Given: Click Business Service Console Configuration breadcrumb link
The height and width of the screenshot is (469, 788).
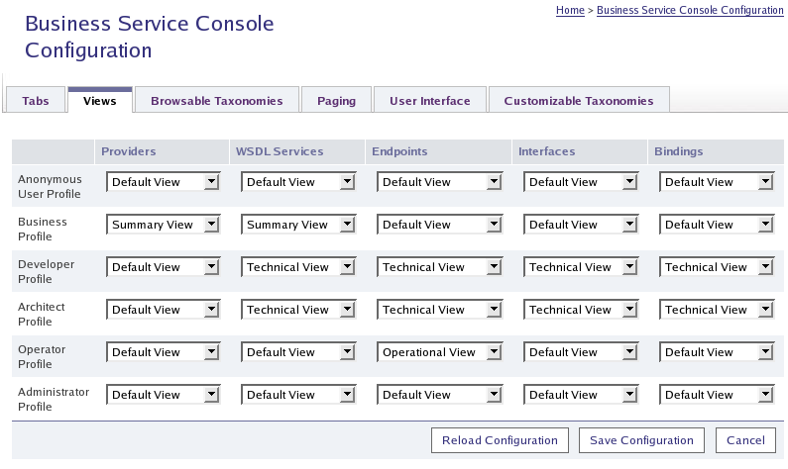Looking at the screenshot, I should click(690, 10).
